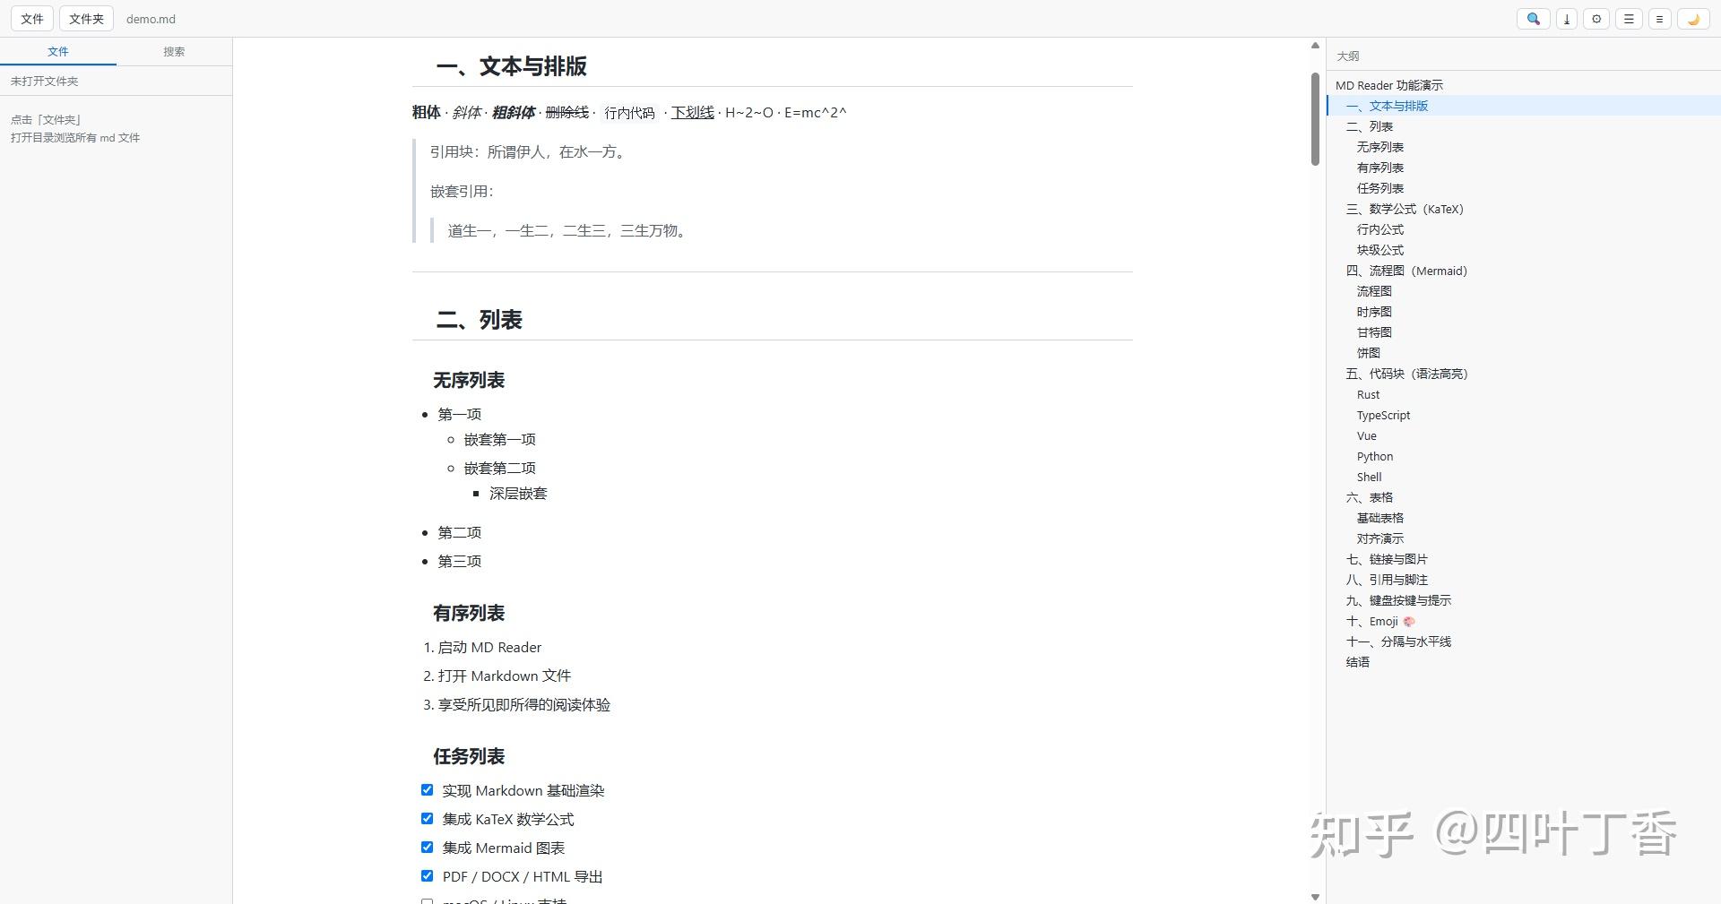Switch to the 搜索 sidebar tab

(174, 52)
